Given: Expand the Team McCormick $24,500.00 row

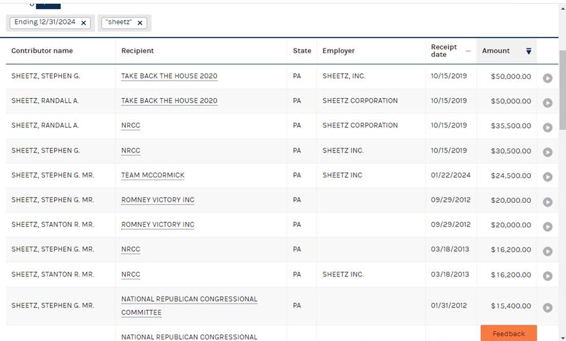Looking at the screenshot, I should [x=547, y=177].
